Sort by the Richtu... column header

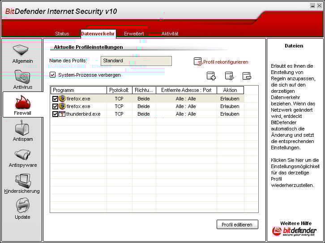[x=144, y=90]
